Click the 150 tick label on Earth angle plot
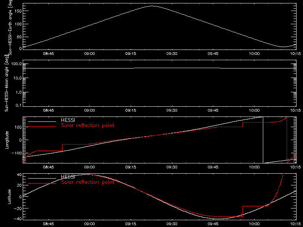 point(18,11)
